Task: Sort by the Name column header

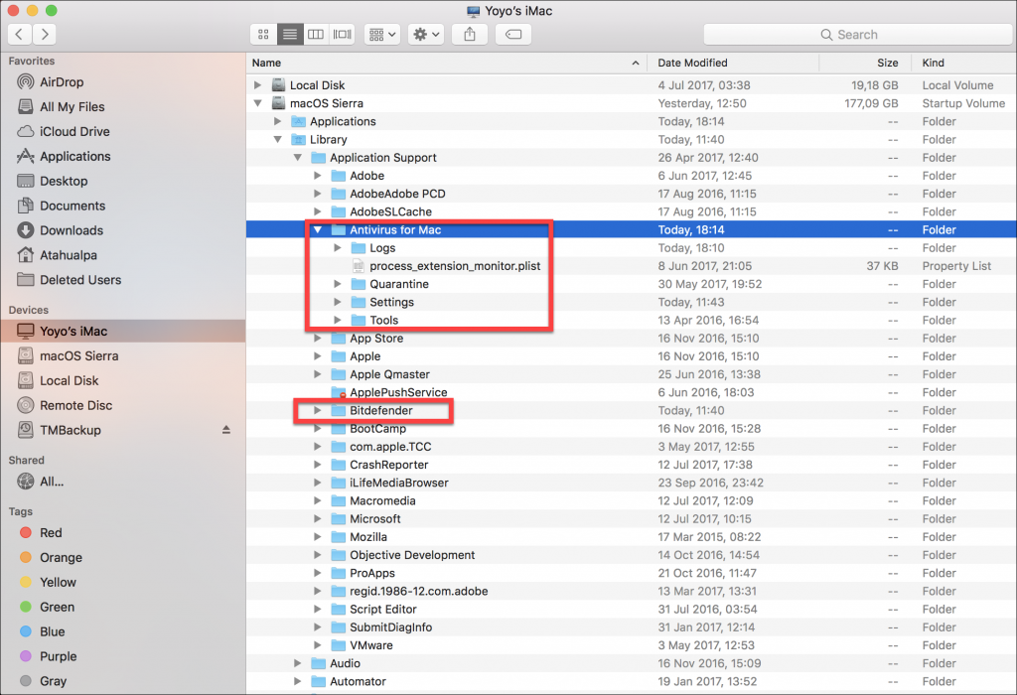Action: tap(448, 63)
